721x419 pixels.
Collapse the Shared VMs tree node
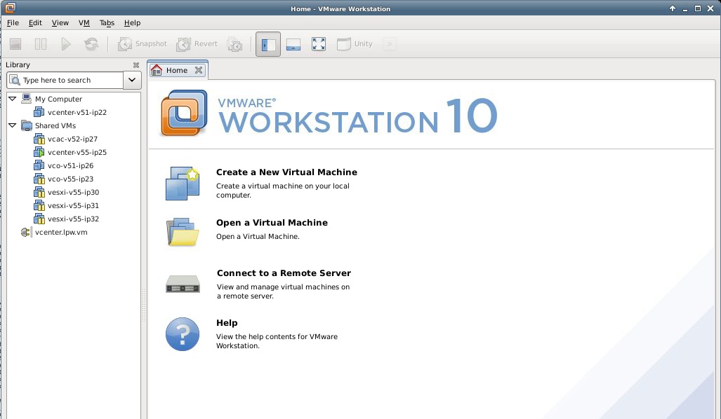pos(13,125)
